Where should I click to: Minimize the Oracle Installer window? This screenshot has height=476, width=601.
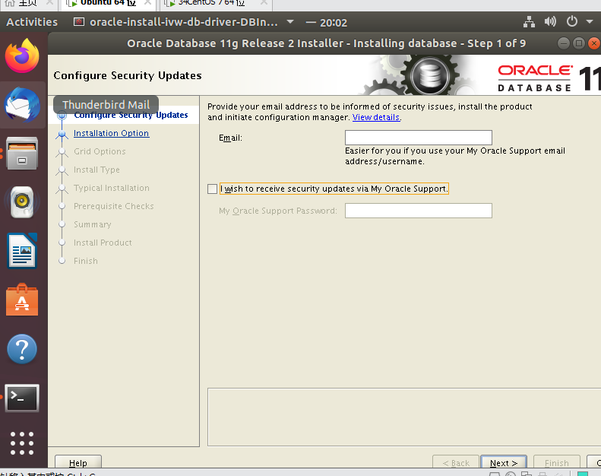[564, 43]
